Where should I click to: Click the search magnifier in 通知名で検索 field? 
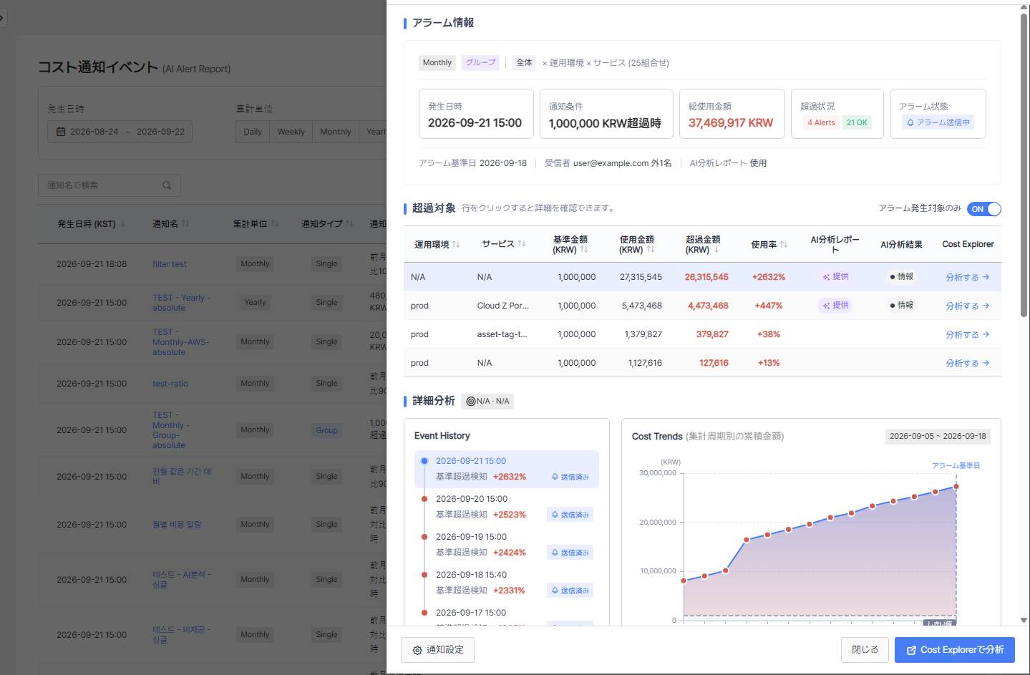click(x=167, y=185)
